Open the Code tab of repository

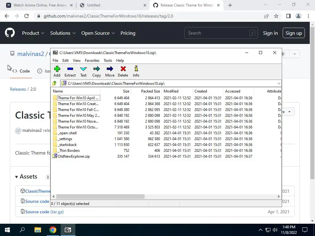(21, 71)
